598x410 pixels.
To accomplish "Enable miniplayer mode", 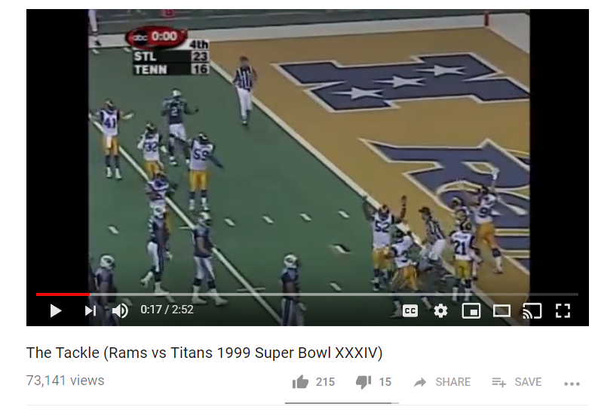I will 471,311.
